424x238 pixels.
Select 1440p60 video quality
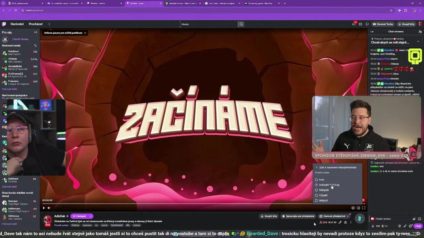point(327,185)
